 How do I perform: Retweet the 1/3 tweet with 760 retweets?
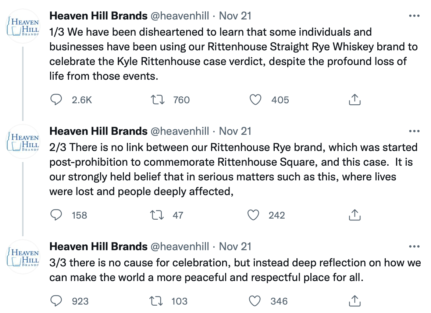pos(157,100)
